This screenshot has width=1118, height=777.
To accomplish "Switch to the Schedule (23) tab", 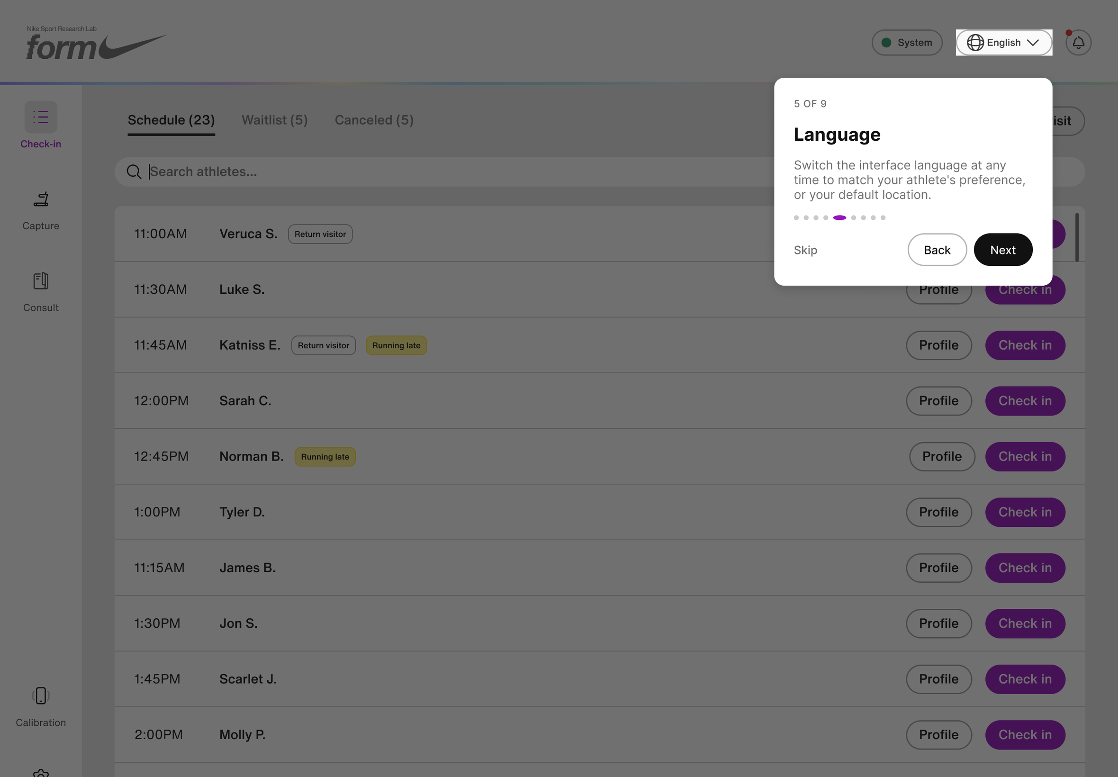I will (171, 120).
